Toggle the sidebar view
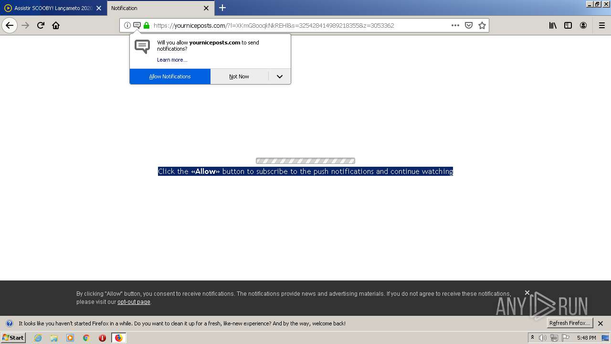The height and width of the screenshot is (344, 611). click(x=568, y=25)
